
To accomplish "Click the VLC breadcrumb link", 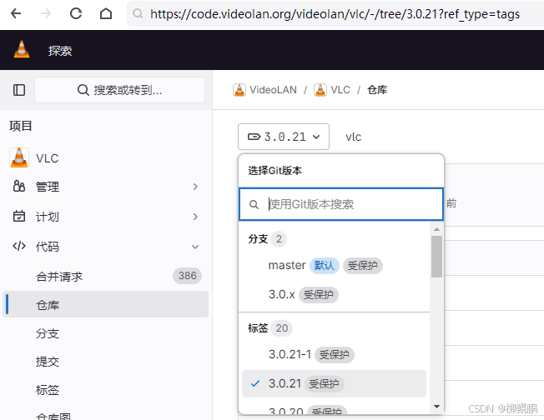I will (x=340, y=90).
